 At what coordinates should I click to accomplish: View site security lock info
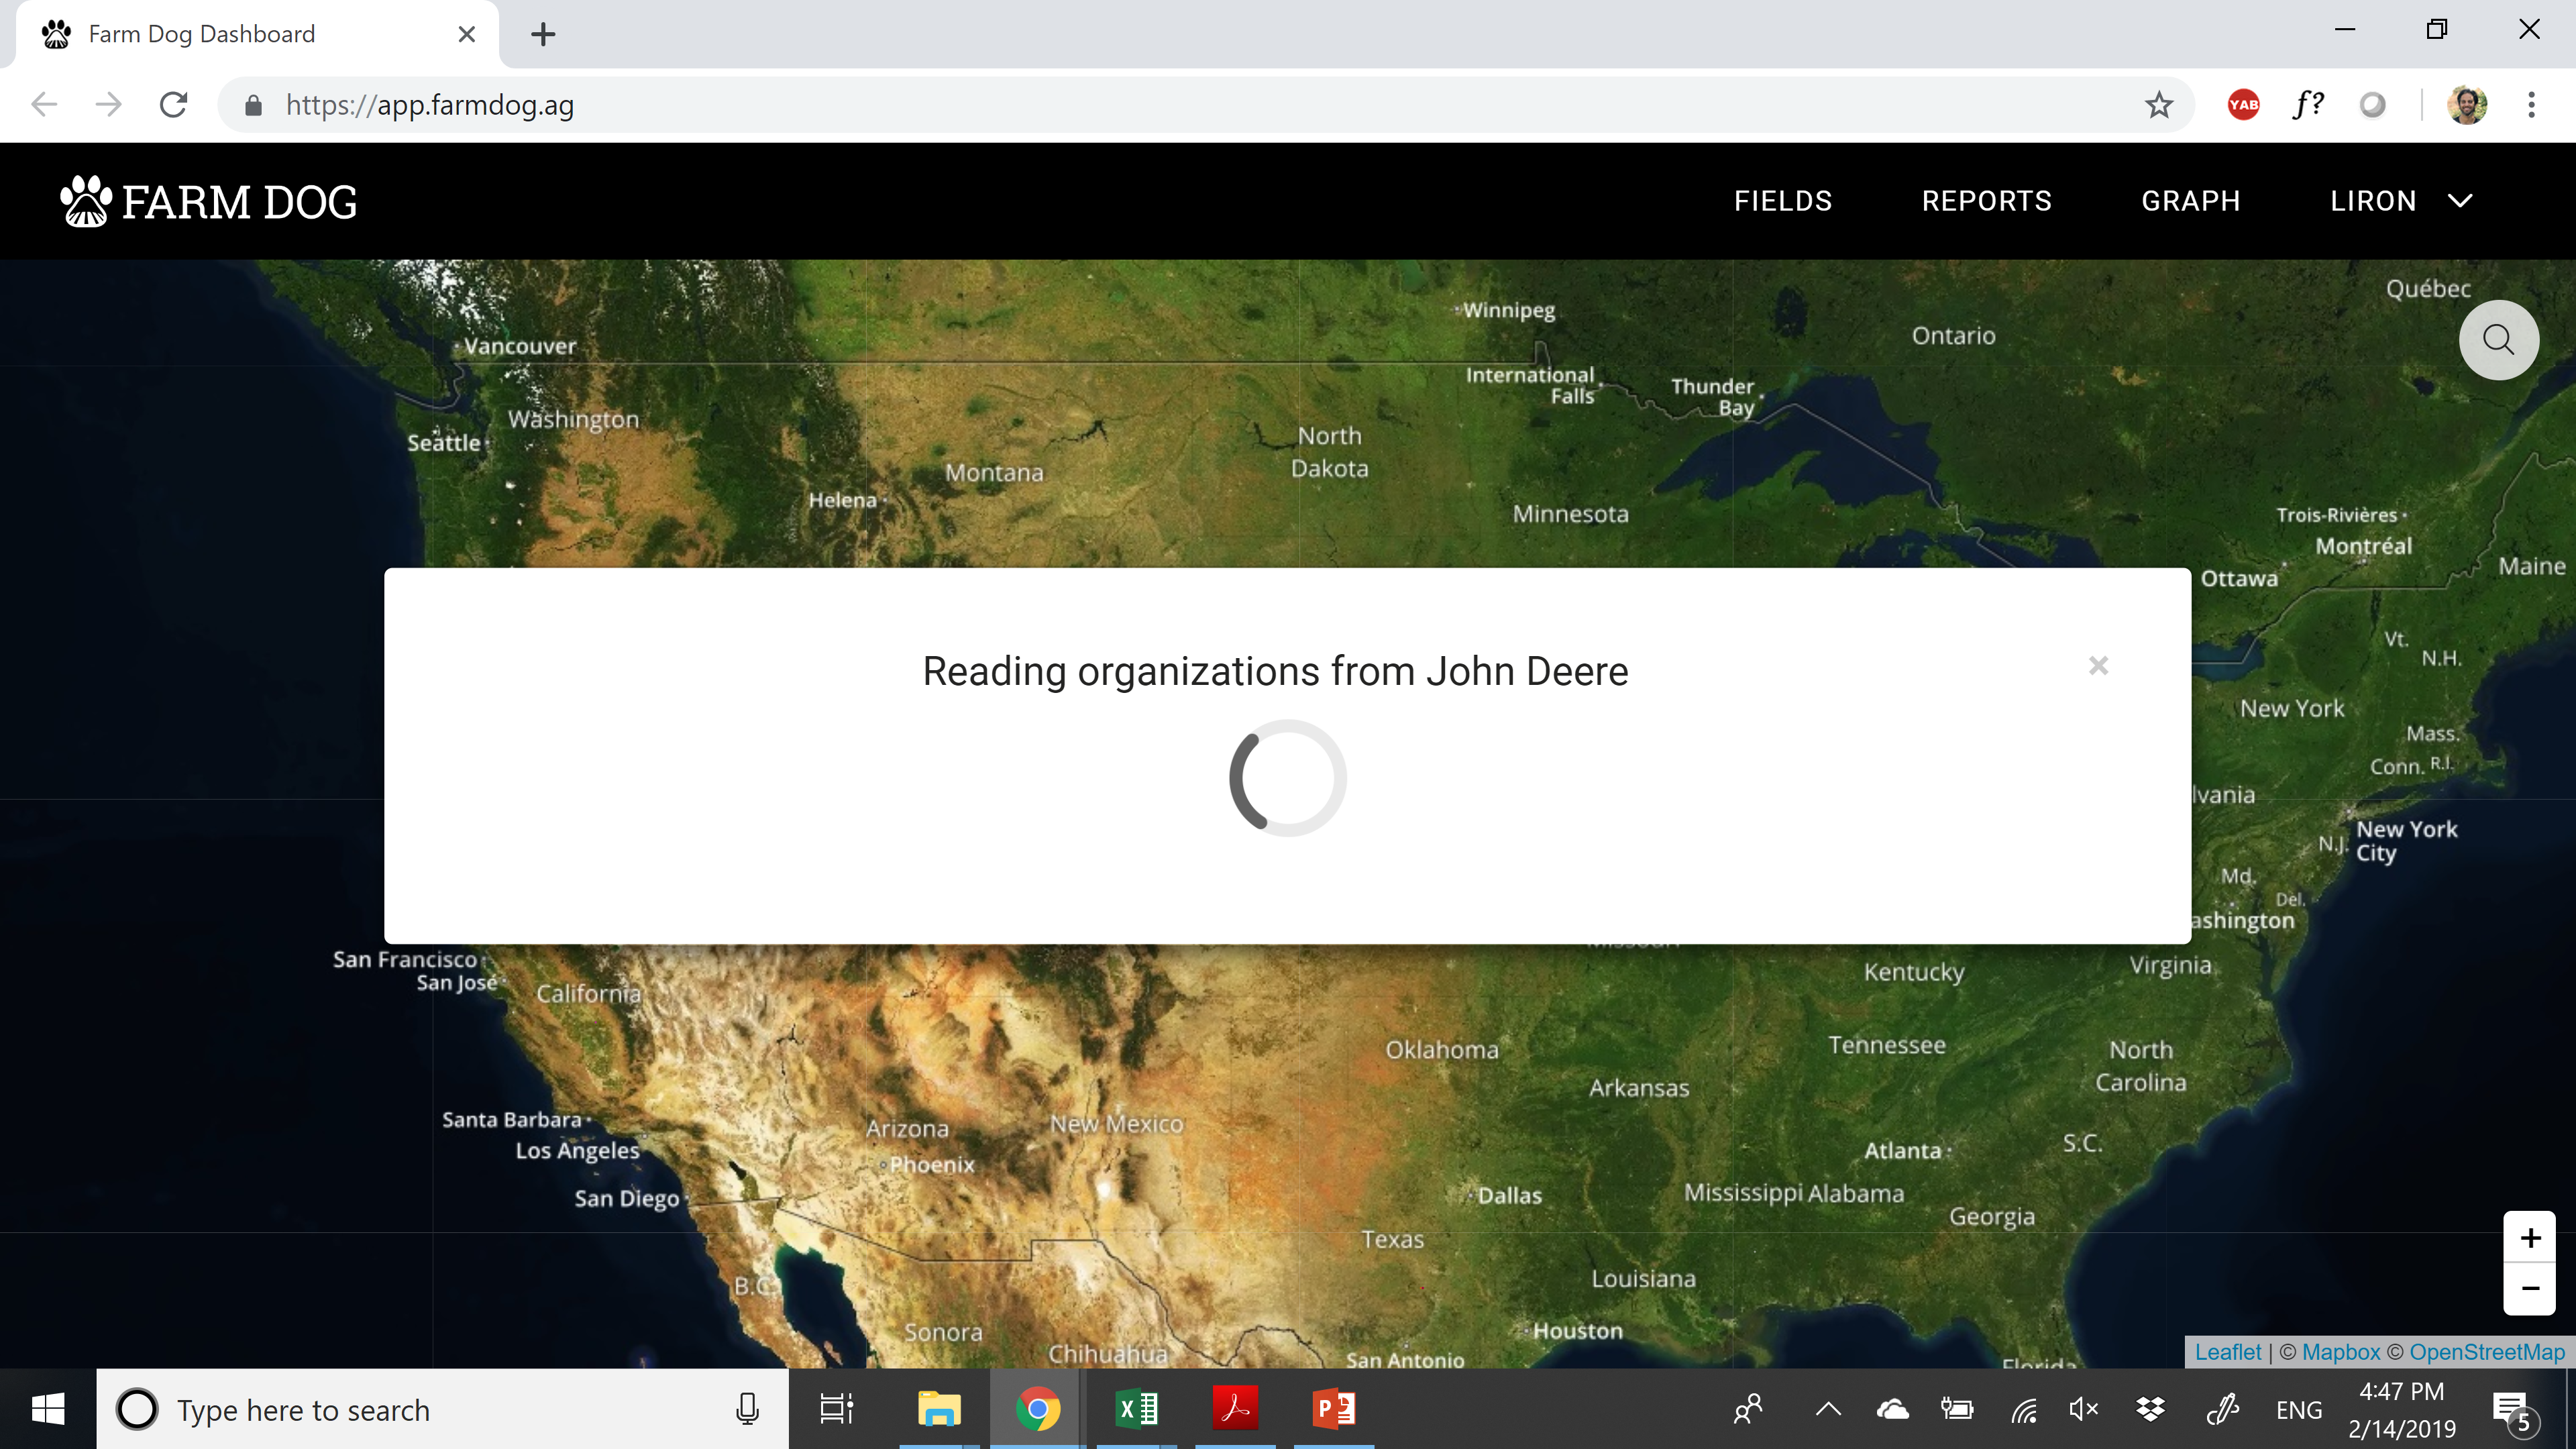click(253, 105)
